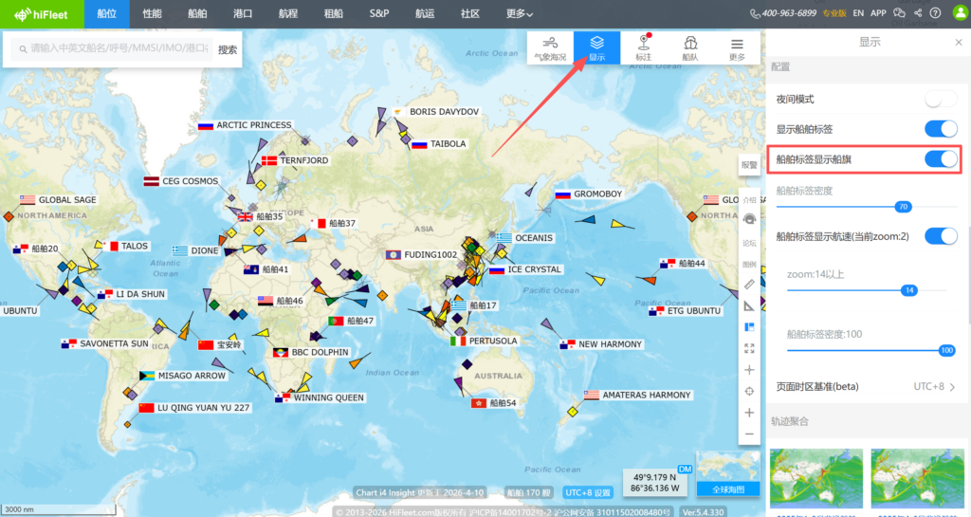Toggle 夜间模式 night mode switch
The image size is (971, 517).
point(941,99)
